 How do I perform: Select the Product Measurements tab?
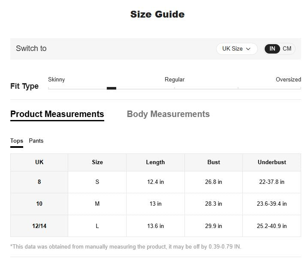coord(57,114)
